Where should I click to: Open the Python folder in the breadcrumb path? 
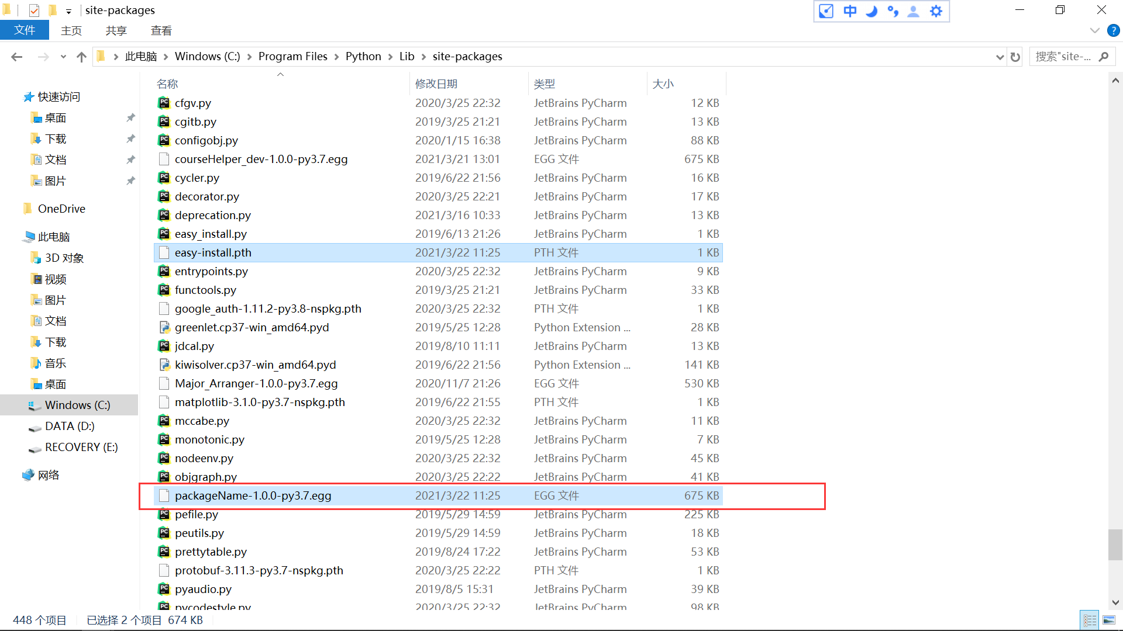point(363,56)
